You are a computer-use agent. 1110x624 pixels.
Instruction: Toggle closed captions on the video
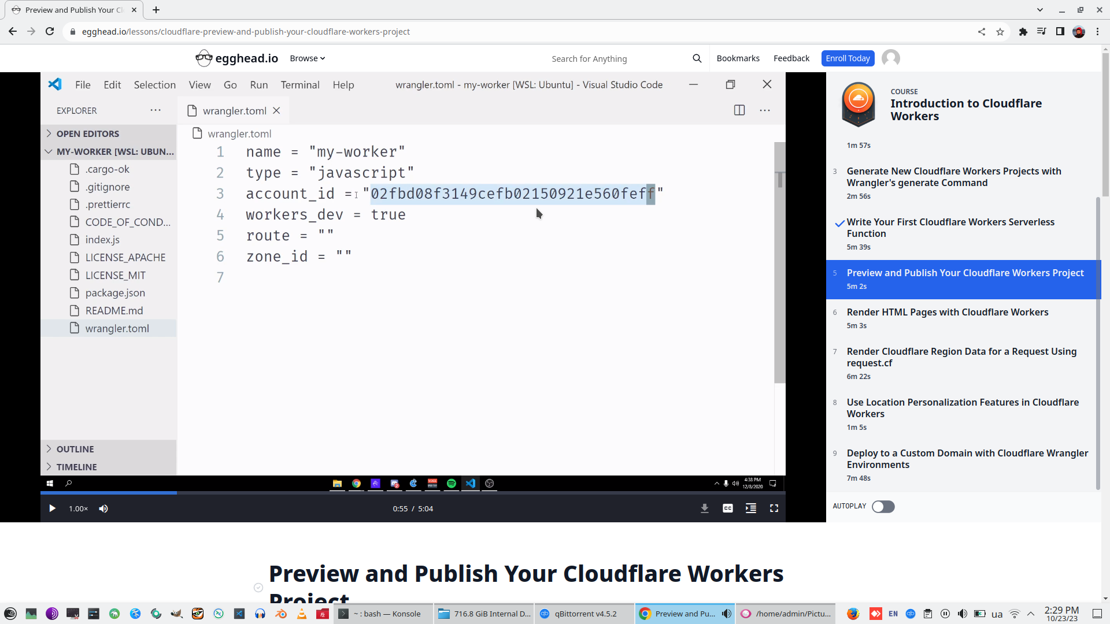727,508
